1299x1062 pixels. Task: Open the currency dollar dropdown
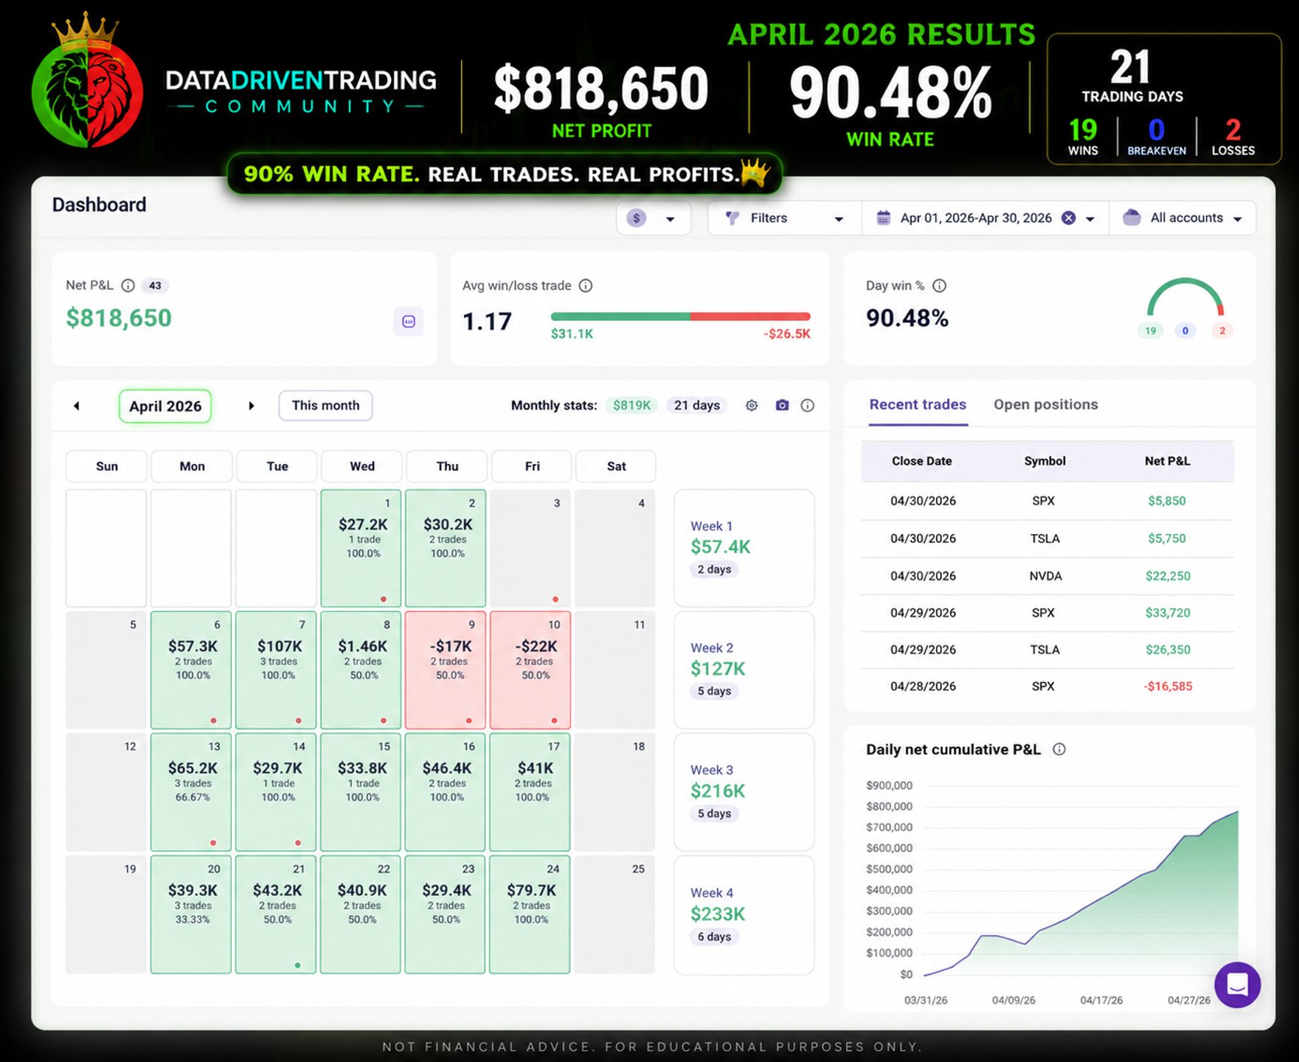(x=654, y=218)
